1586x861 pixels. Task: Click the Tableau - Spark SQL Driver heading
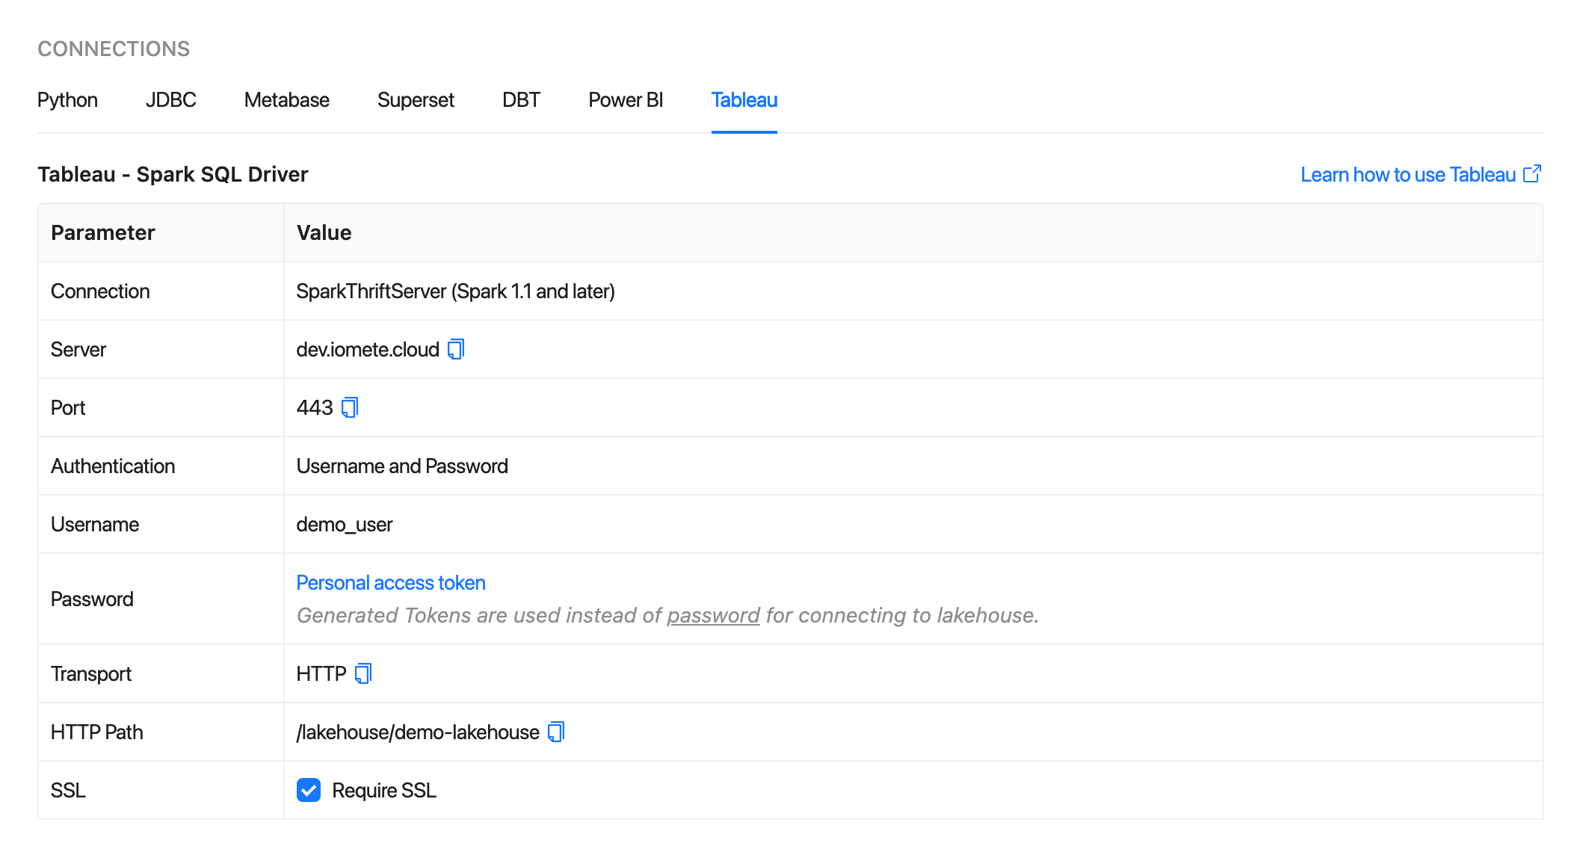pyautogui.click(x=173, y=174)
